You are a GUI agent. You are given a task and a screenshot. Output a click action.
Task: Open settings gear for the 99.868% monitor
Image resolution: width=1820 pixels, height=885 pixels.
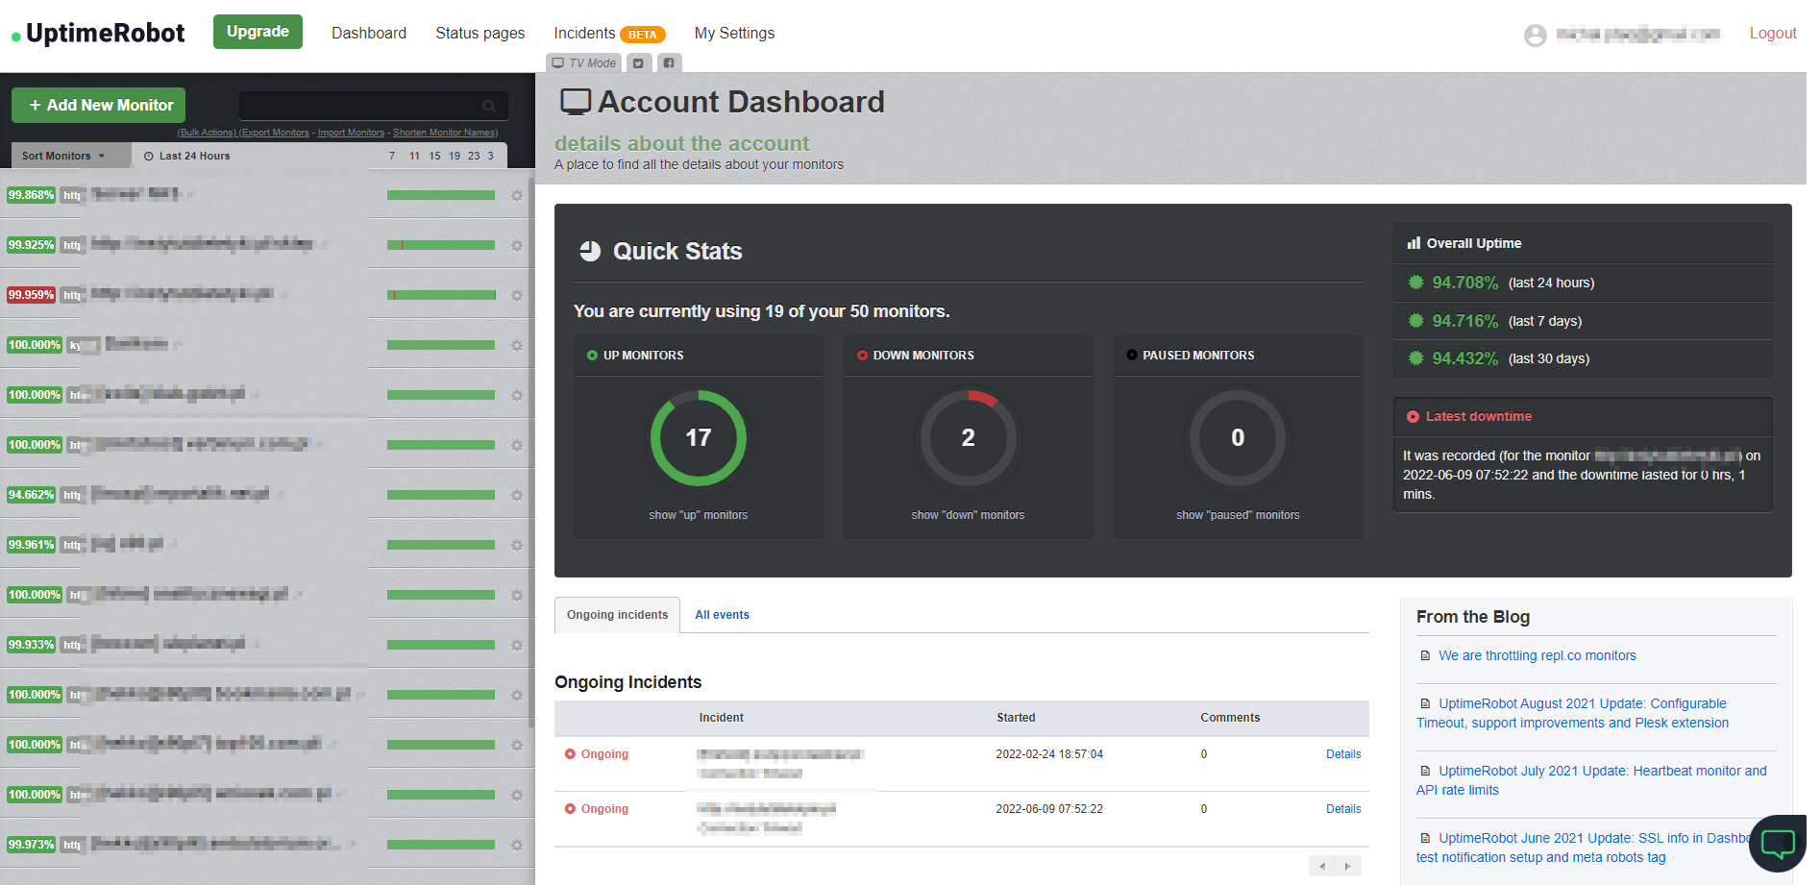(517, 195)
